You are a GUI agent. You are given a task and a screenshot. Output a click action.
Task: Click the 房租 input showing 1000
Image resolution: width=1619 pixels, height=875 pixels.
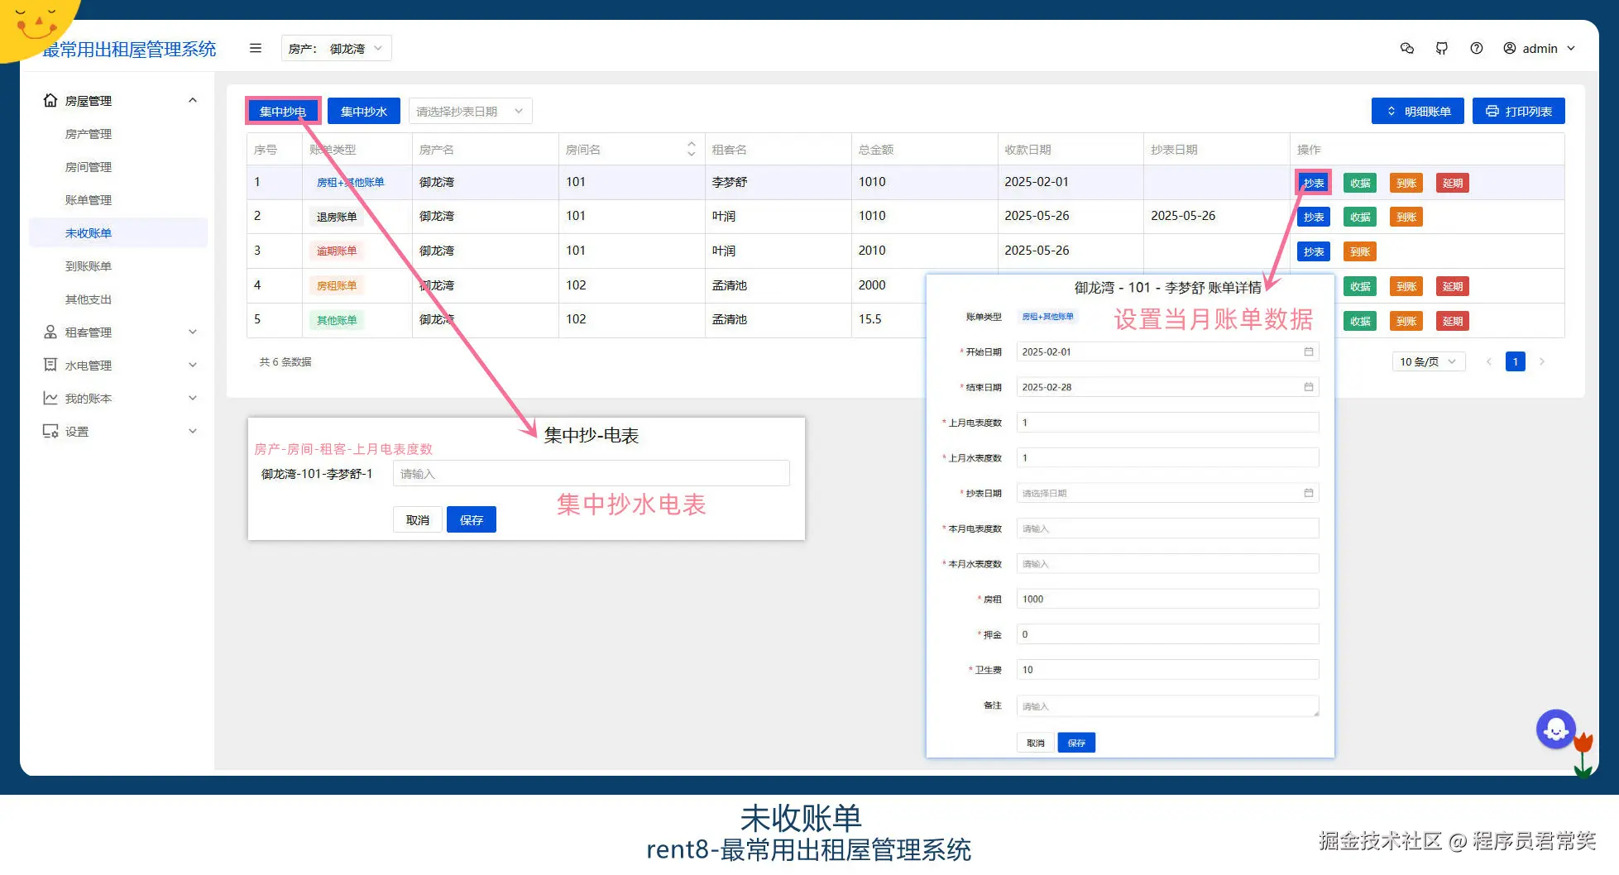1167,599
